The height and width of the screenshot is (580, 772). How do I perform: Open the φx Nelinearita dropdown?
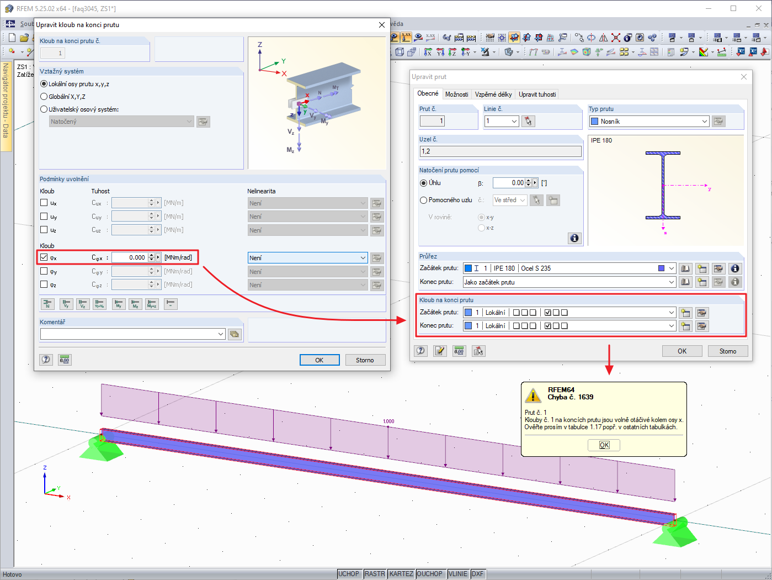[x=363, y=258]
